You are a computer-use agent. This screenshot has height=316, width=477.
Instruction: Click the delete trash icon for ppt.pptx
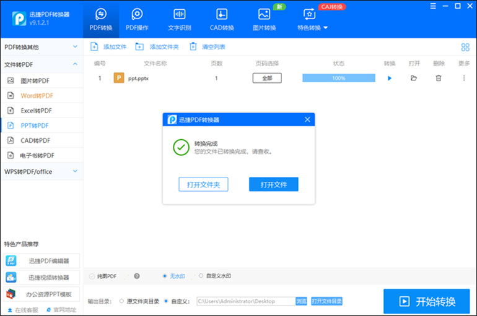point(439,78)
